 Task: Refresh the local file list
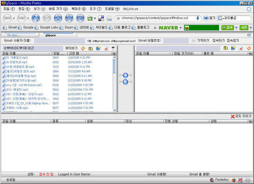point(83,48)
